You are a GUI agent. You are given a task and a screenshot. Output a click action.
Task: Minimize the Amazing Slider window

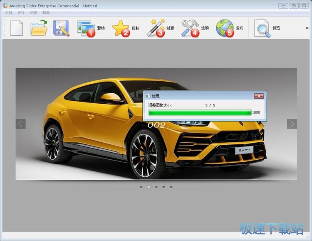[x=283, y=6]
